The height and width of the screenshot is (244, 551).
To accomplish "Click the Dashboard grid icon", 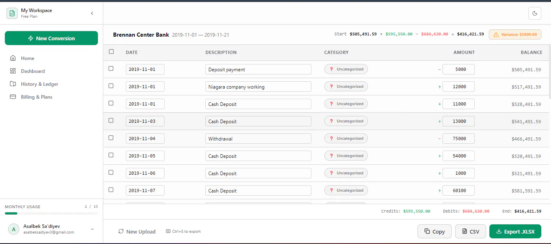I will [x=13, y=71].
